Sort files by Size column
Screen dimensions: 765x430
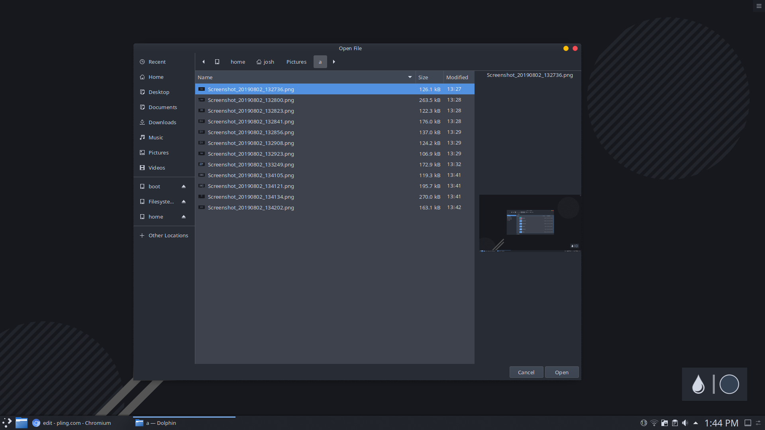pos(430,77)
